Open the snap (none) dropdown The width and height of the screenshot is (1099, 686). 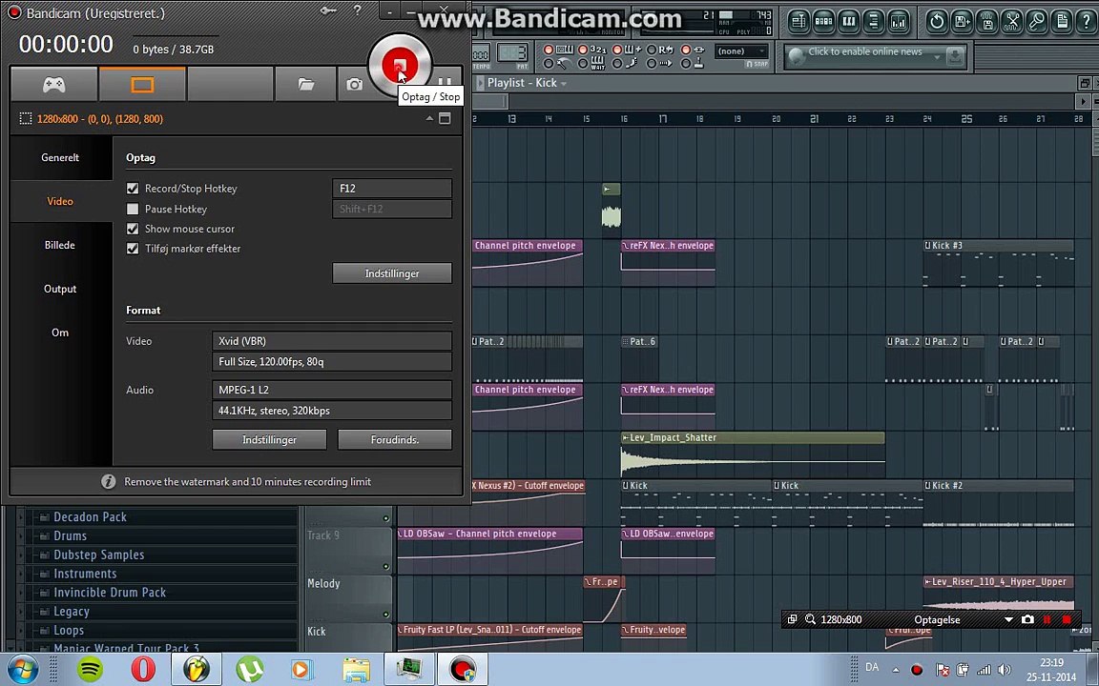[x=741, y=51]
